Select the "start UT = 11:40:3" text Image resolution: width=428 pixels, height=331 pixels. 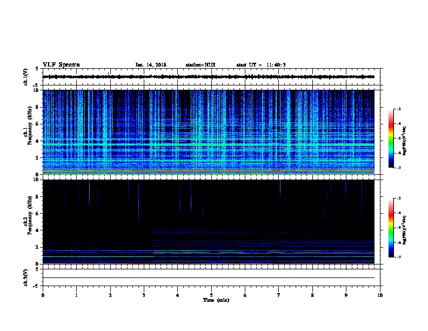click(x=261, y=65)
